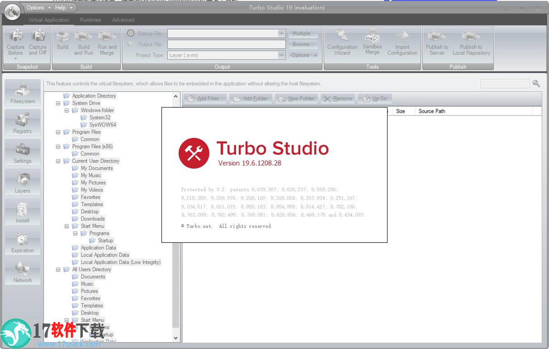This screenshot has height=349, width=549.
Task: Click the filesystem search input box
Action: [x=505, y=84]
